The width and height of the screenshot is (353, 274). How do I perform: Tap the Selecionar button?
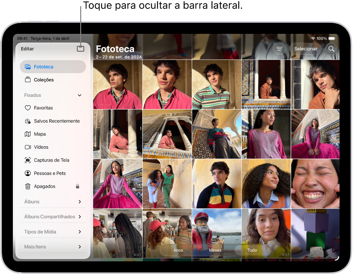click(x=306, y=49)
